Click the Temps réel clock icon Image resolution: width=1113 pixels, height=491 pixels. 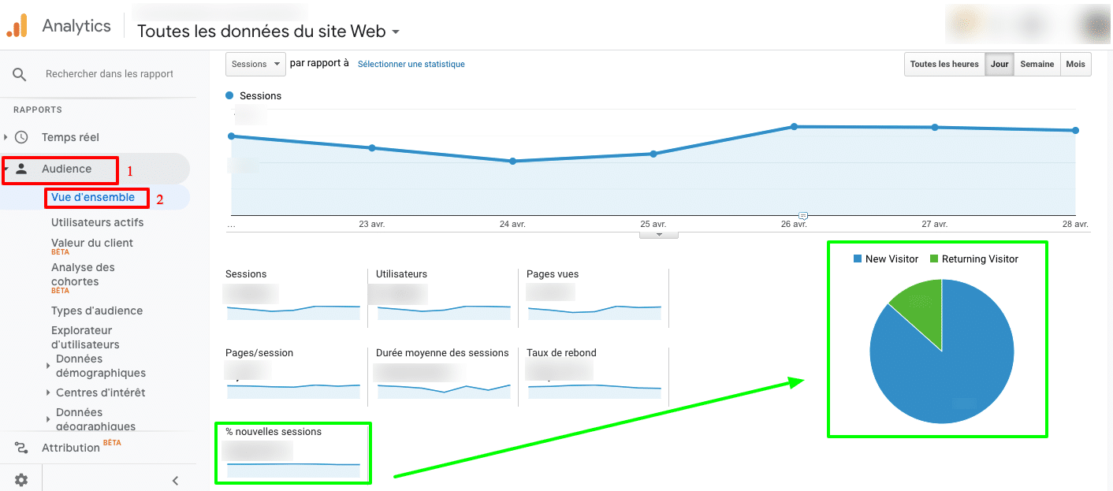tap(21, 137)
